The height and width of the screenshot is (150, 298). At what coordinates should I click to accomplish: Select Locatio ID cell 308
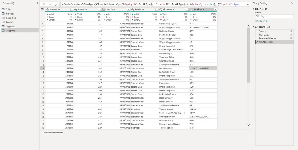tap(88, 124)
